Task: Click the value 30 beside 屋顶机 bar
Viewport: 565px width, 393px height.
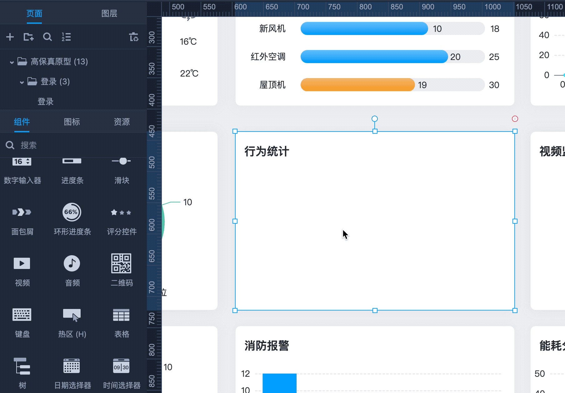Action: [x=494, y=85]
